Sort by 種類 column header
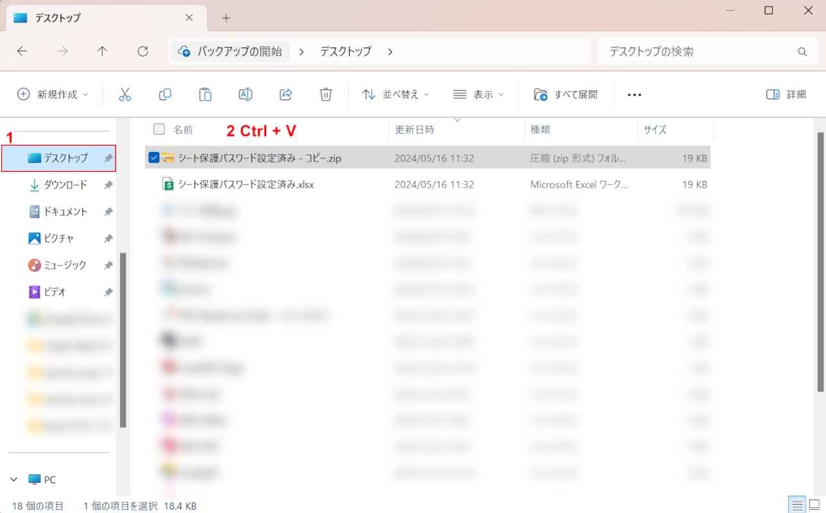Viewport: 826px width, 513px height. tap(541, 130)
